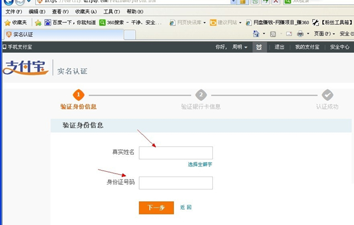The image size is (354, 225).
Task: Open the 收藏夹(A) menu
Action: (86, 12)
